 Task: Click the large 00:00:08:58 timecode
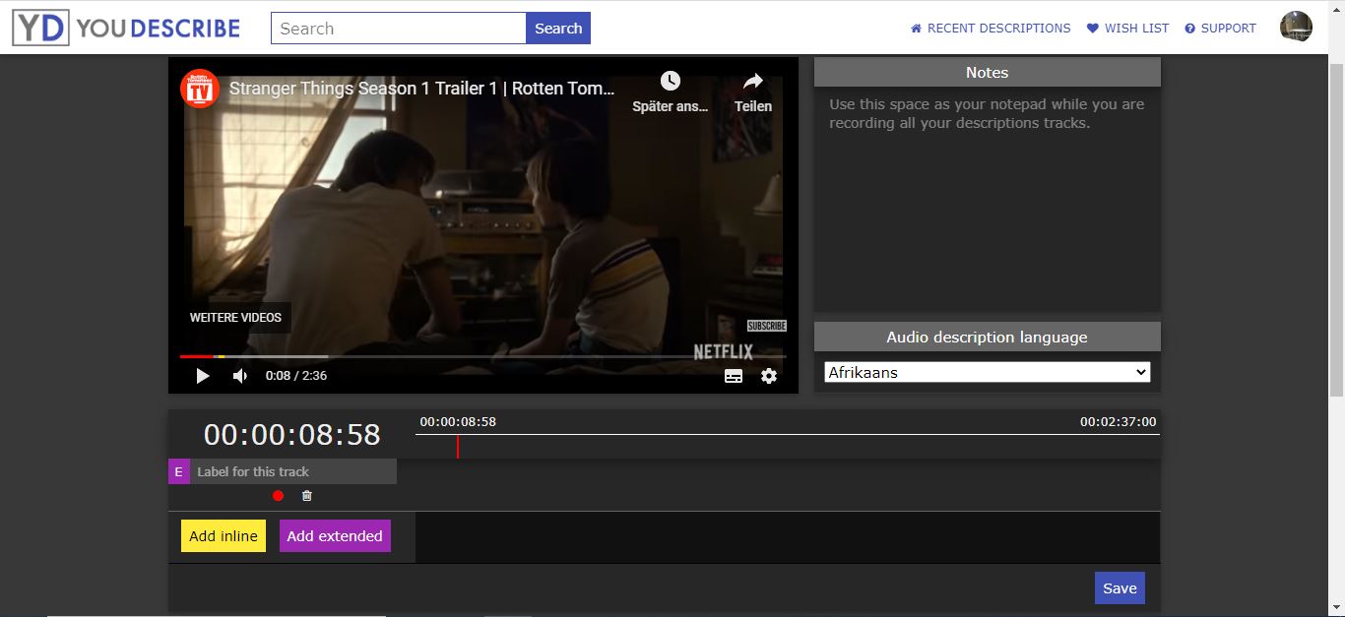pyautogui.click(x=292, y=434)
